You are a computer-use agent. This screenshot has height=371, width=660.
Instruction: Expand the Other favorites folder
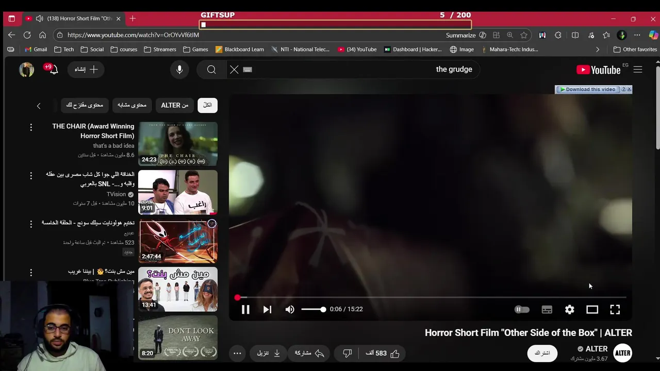point(635,49)
